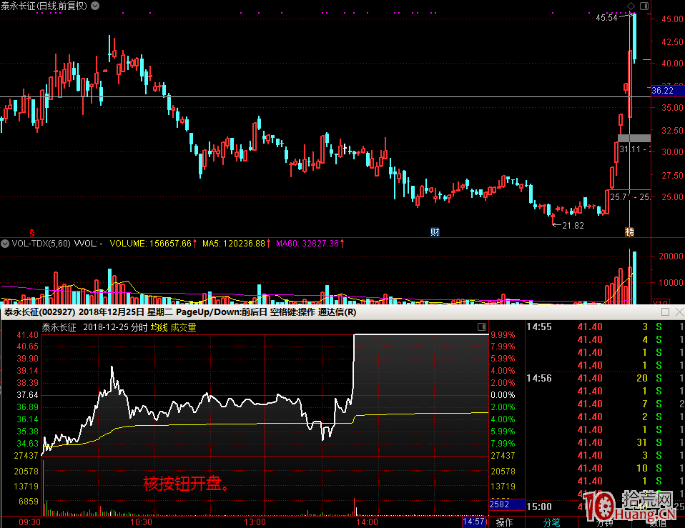Select the tick row with volume 31
The width and height of the screenshot is (685, 528).
tap(605, 442)
